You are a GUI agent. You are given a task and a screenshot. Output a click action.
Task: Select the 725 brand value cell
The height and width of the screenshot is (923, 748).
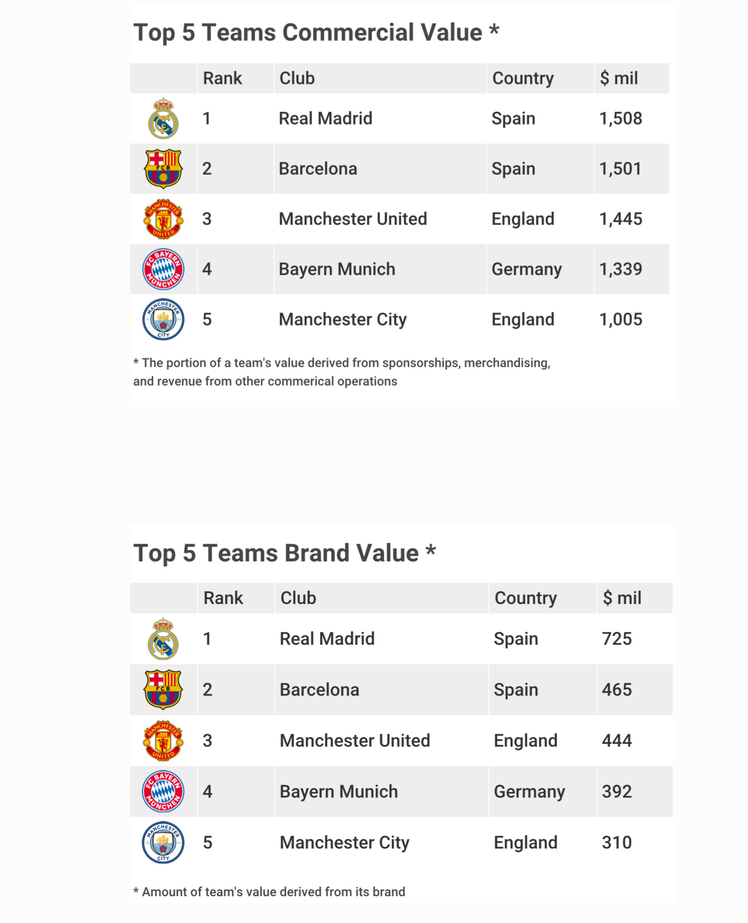pos(617,639)
